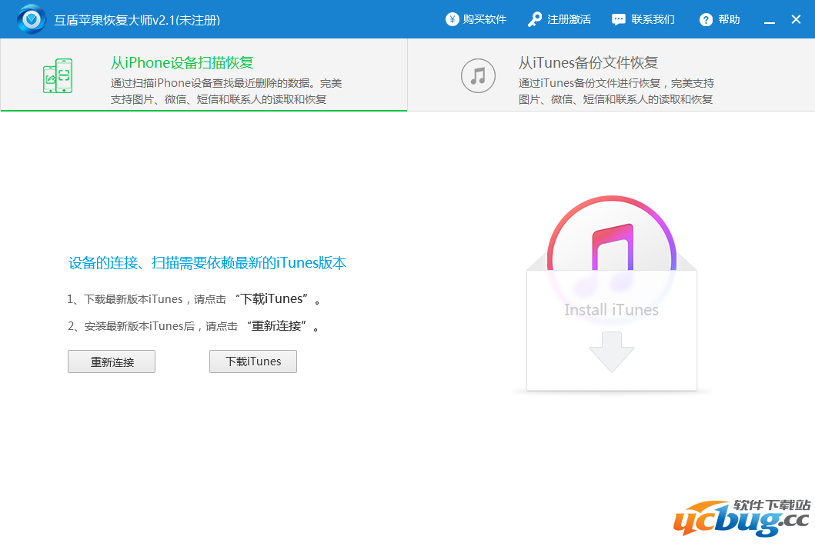Open the 帮助 help menu

(x=730, y=19)
